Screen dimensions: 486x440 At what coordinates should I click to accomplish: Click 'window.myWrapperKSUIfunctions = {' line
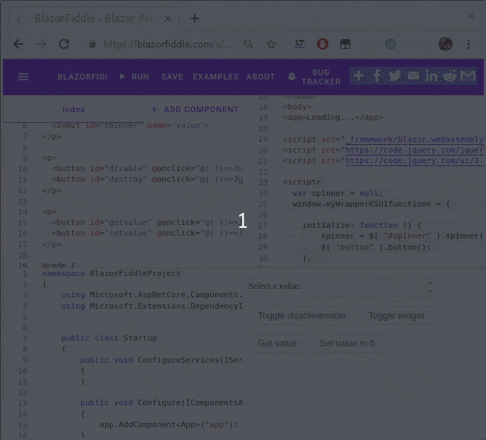coord(371,204)
